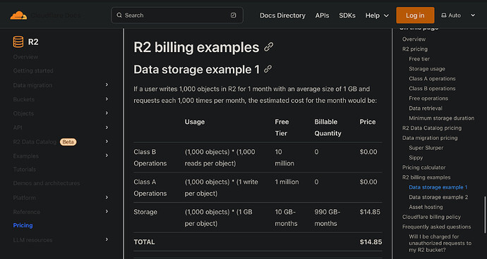
Task: Click the Storage price $14.85 cell
Action: click(x=370, y=212)
